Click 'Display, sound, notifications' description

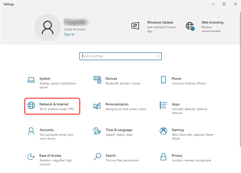click(58, 85)
